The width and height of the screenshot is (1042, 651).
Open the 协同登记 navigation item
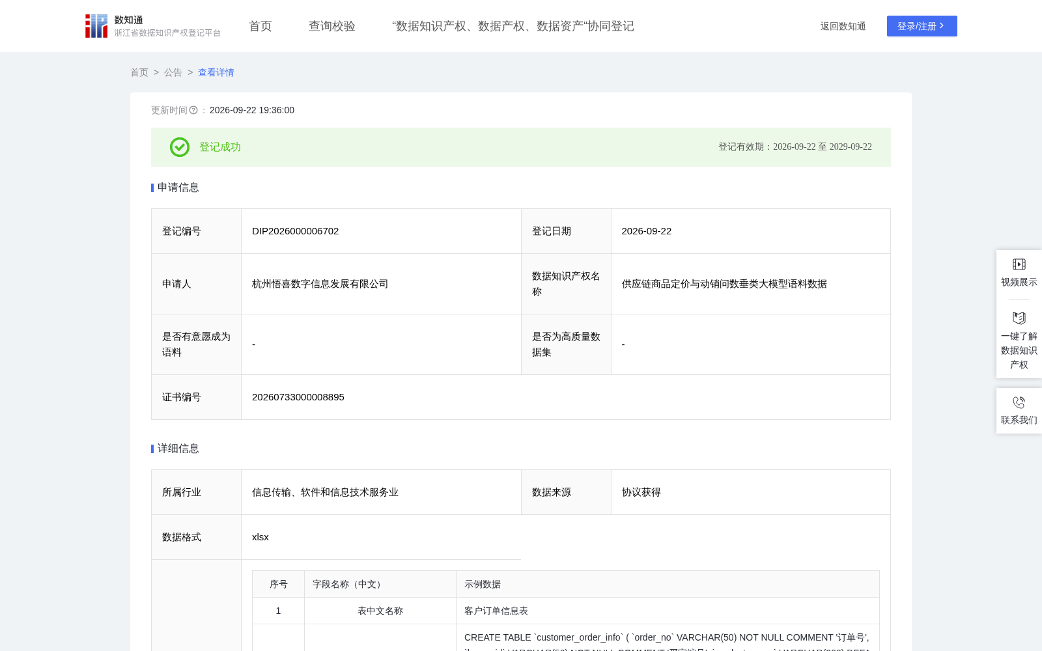click(x=513, y=26)
